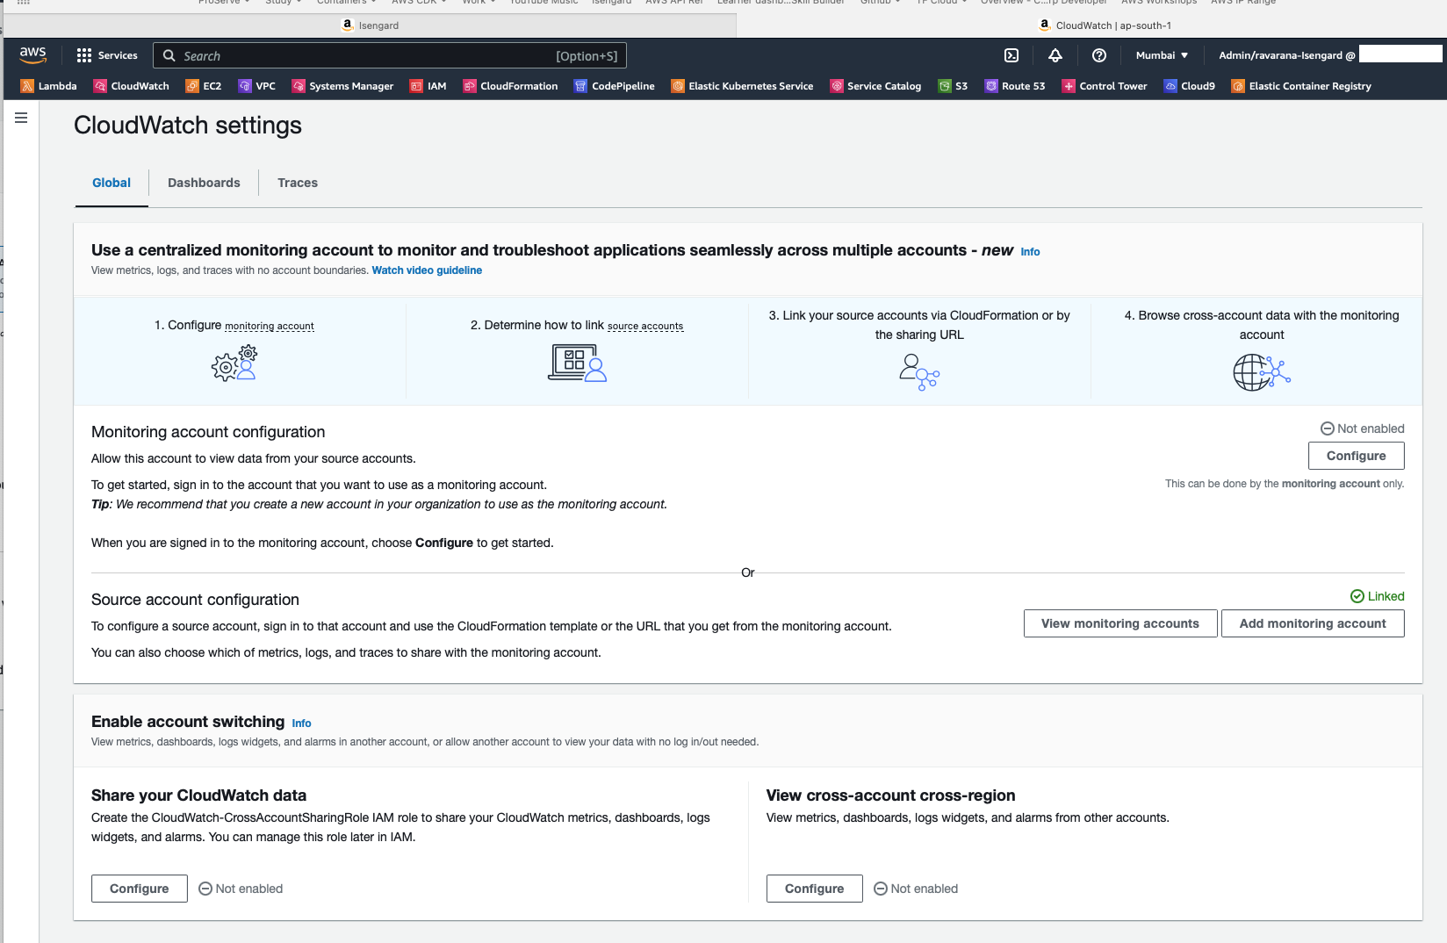Open the Watch video guideline link

click(x=427, y=270)
